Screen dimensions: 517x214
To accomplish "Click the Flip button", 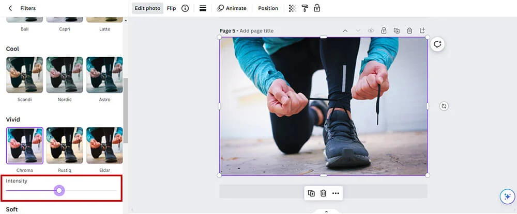I will [x=171, y=8].
